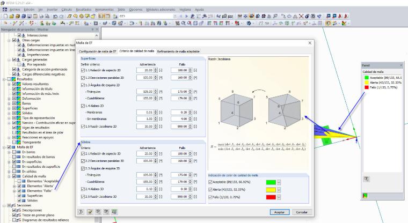
Task: Click the third icon button at dialog bottom
Action: click(x=98, y=212)
